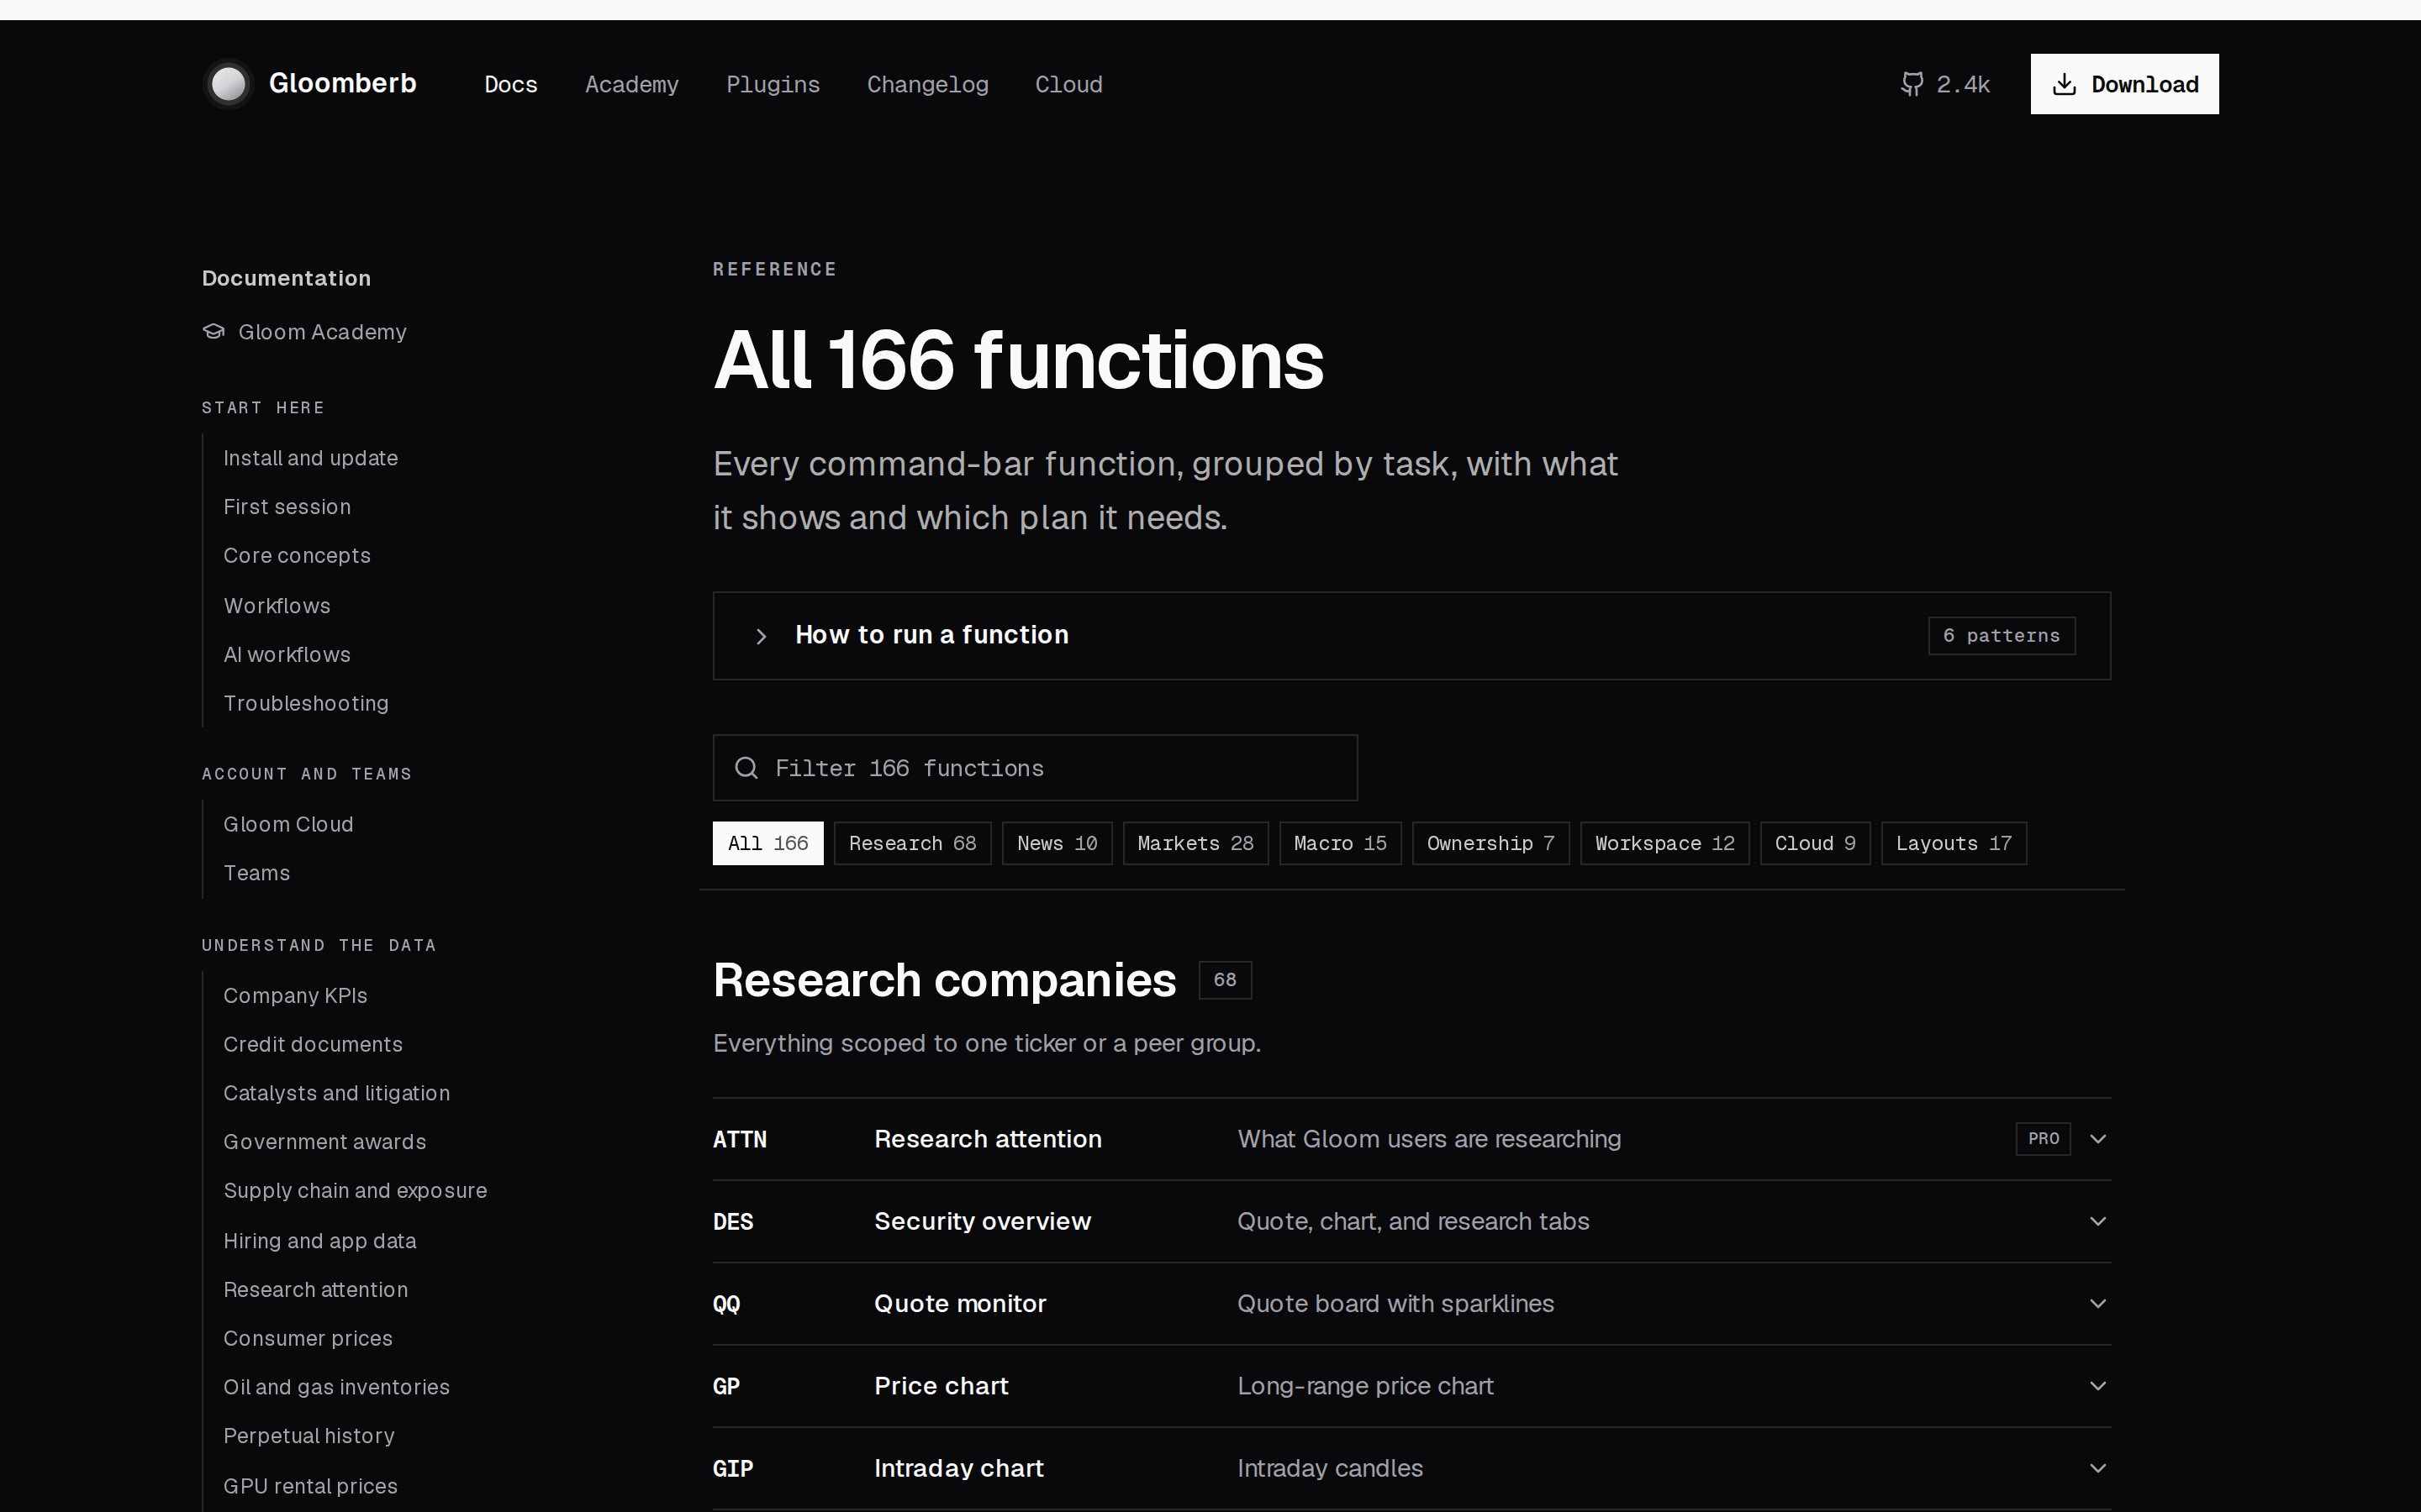Viewport: 2421px width, 1512px height.
Task: Open Catalysts and litigation sidebar link
Action: 337,1093
